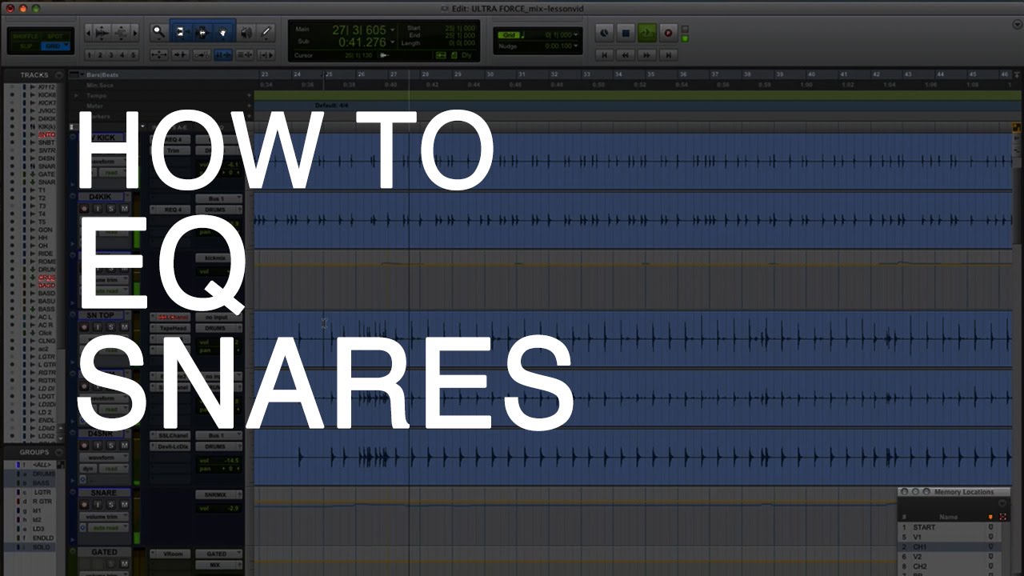1024x576 pixels.
Task: Open Main counter format dropdown
Action: (392, 30)
